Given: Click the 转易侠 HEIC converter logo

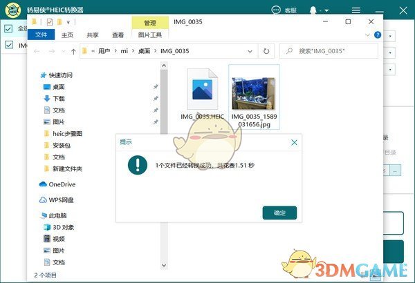Looking at the screenshot, I should coord(13,10).
